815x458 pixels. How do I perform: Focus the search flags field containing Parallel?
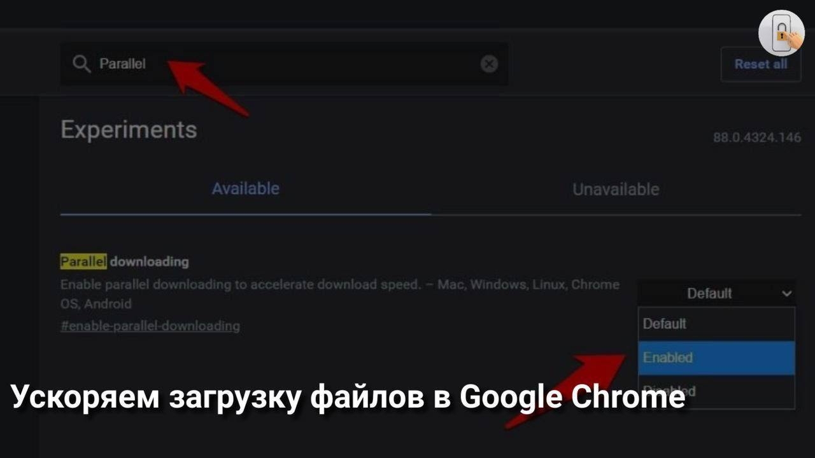click(285, 64)
